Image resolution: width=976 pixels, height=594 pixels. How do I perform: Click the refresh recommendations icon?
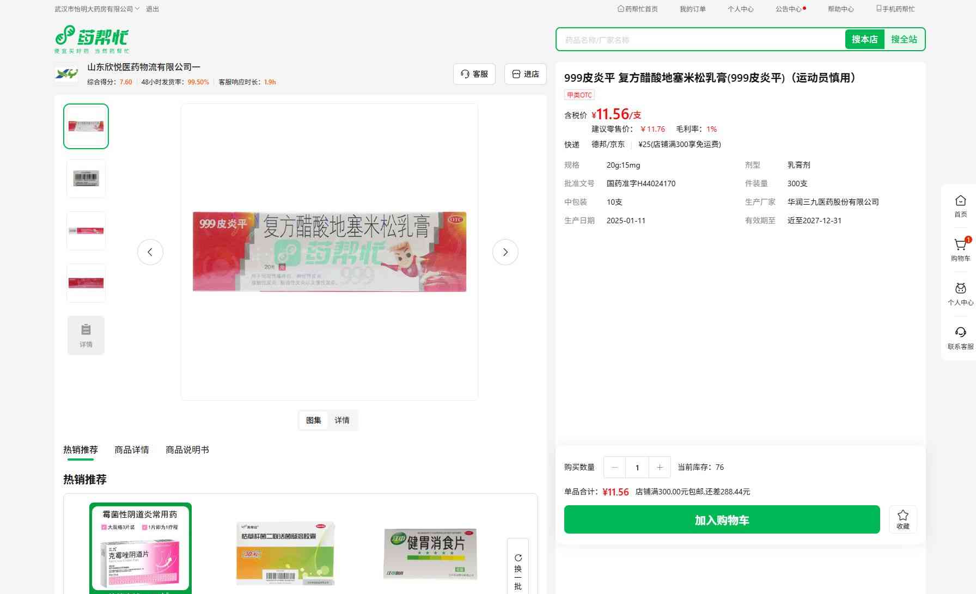pos(518,558)
